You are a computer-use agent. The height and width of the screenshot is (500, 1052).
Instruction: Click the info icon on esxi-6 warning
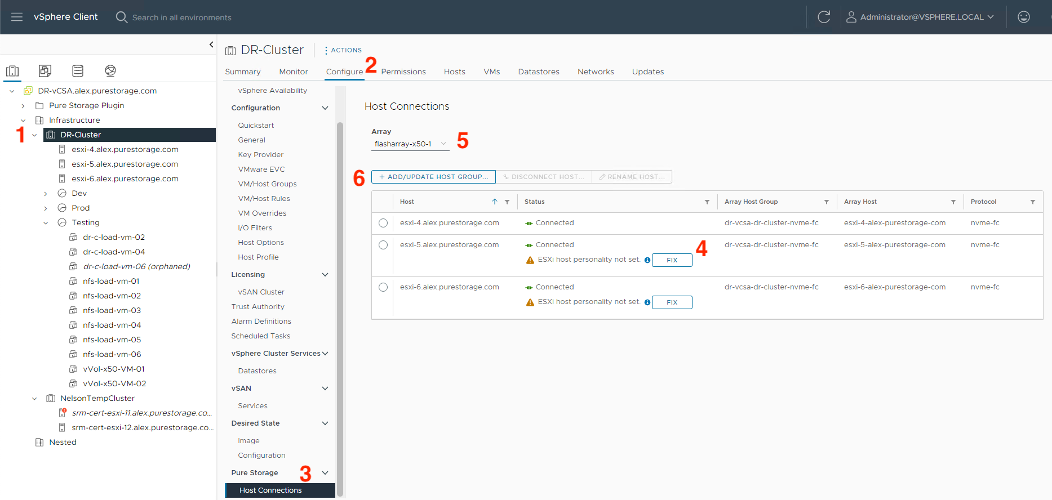click(x=647, y=302)
